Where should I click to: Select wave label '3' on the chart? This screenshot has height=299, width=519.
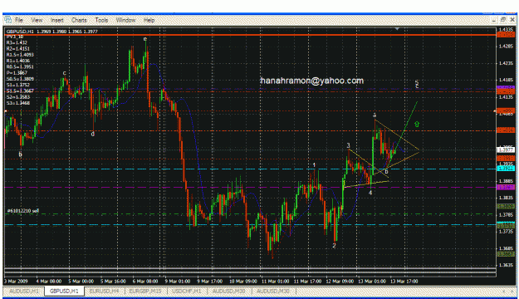tap(348, 145)
